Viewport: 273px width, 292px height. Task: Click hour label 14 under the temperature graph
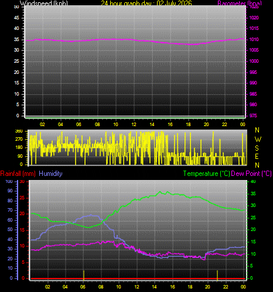[154, 287]
